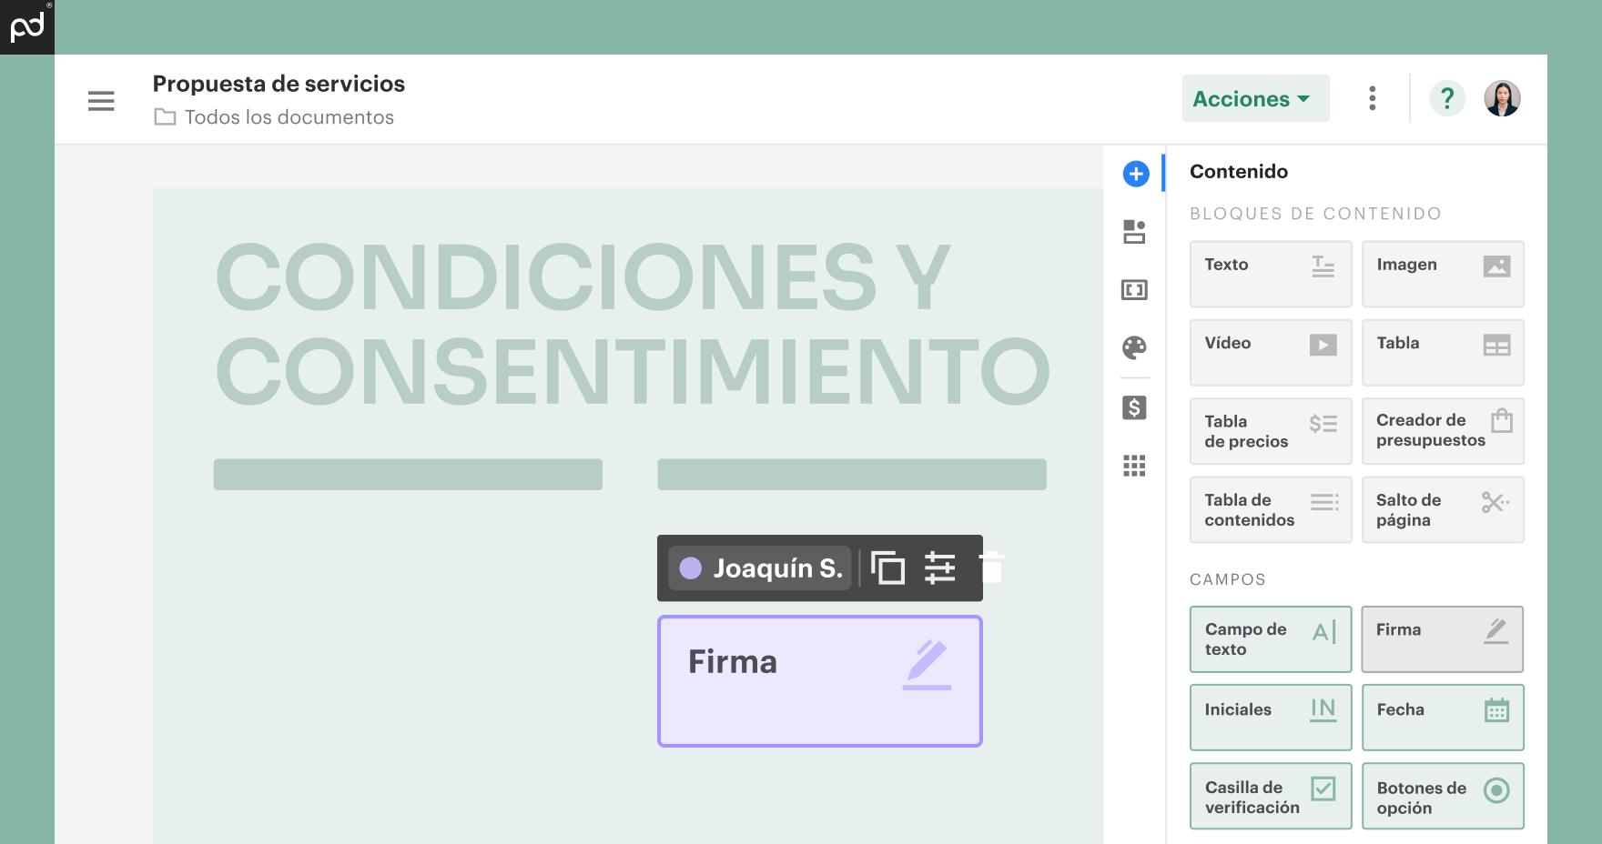The width and height of the screenshot is (1602, 844).
Task: Click the right placeholder text bar
Action: (x=852, y=475)
